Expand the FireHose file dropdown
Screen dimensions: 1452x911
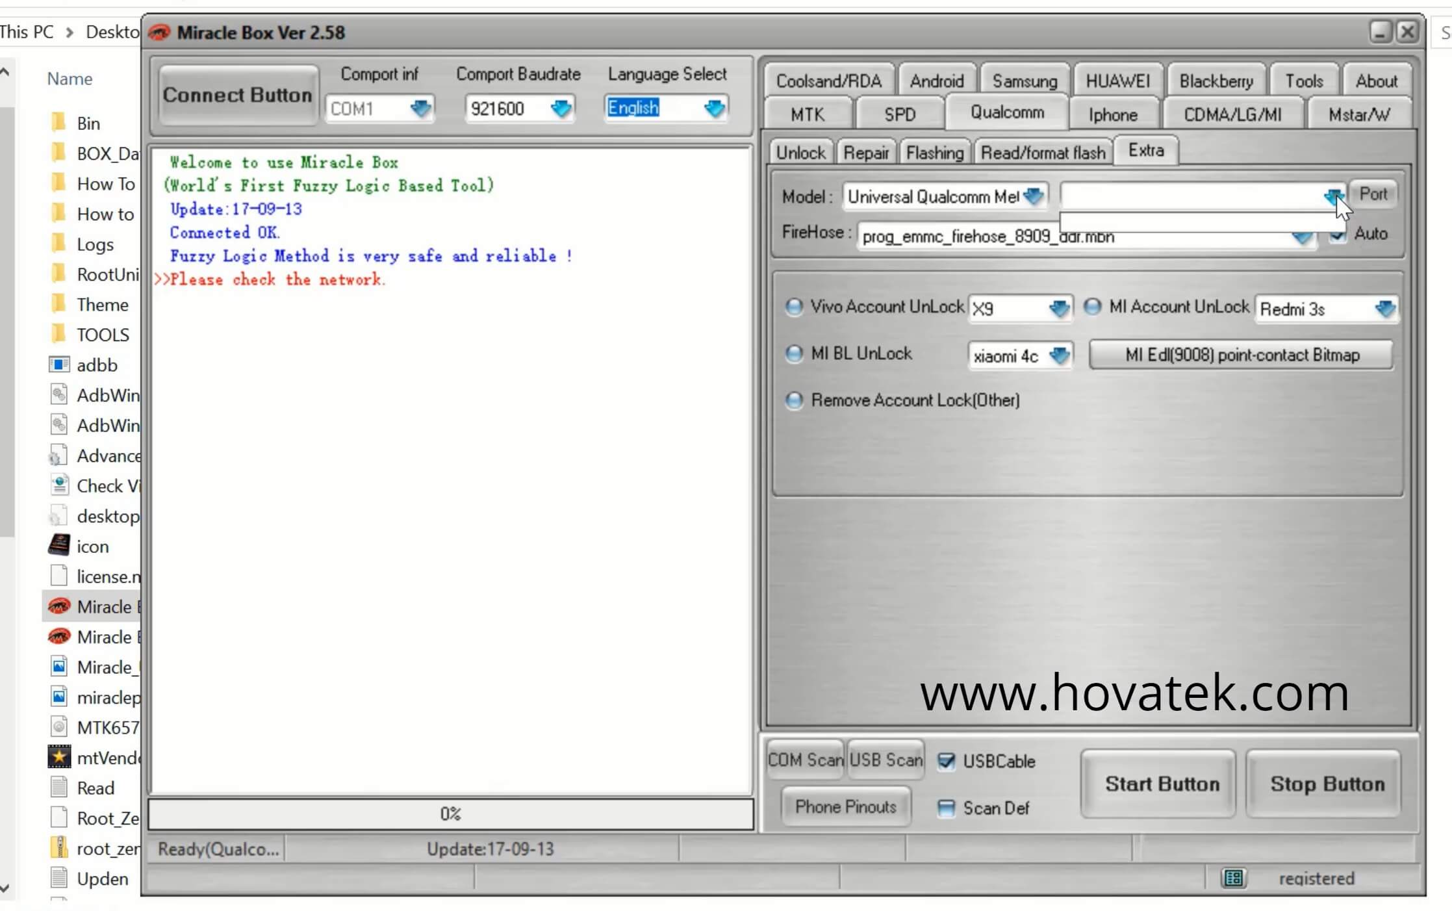[1301, 238]
